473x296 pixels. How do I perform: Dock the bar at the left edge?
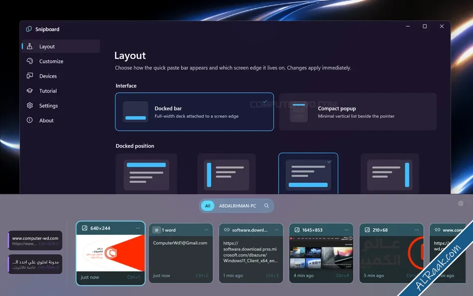227,174
